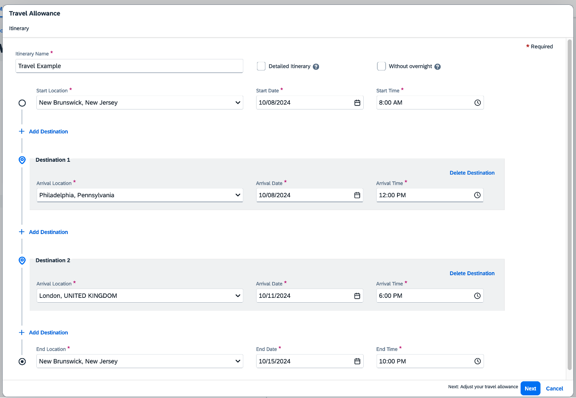Click Start Time field showing 8:00 AM
This screenshot has height=398, width=576.
click(430, 102)
